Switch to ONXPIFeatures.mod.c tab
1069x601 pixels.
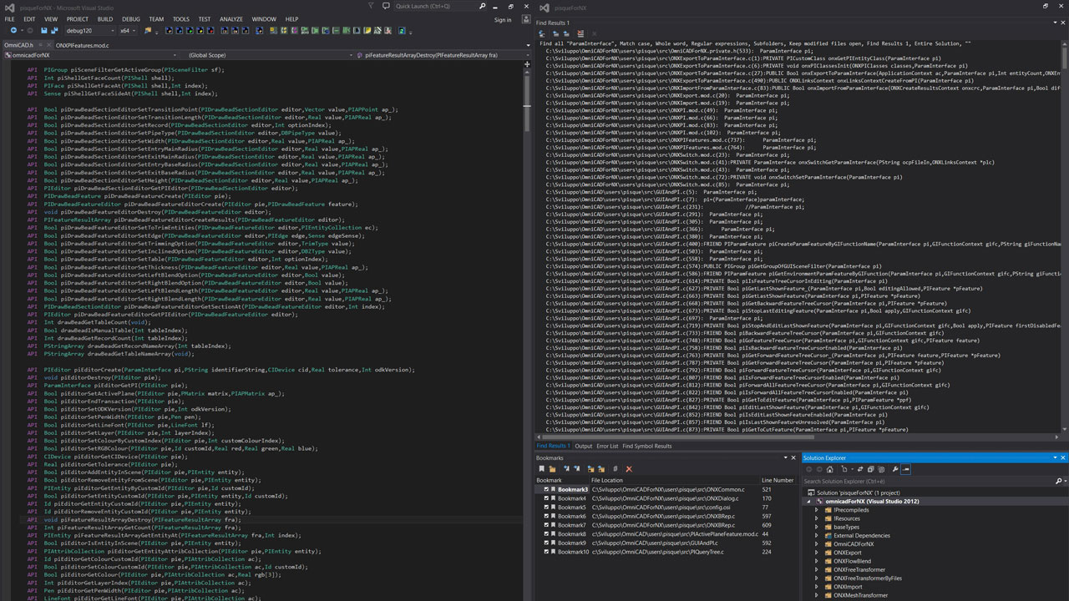point(83,45)
